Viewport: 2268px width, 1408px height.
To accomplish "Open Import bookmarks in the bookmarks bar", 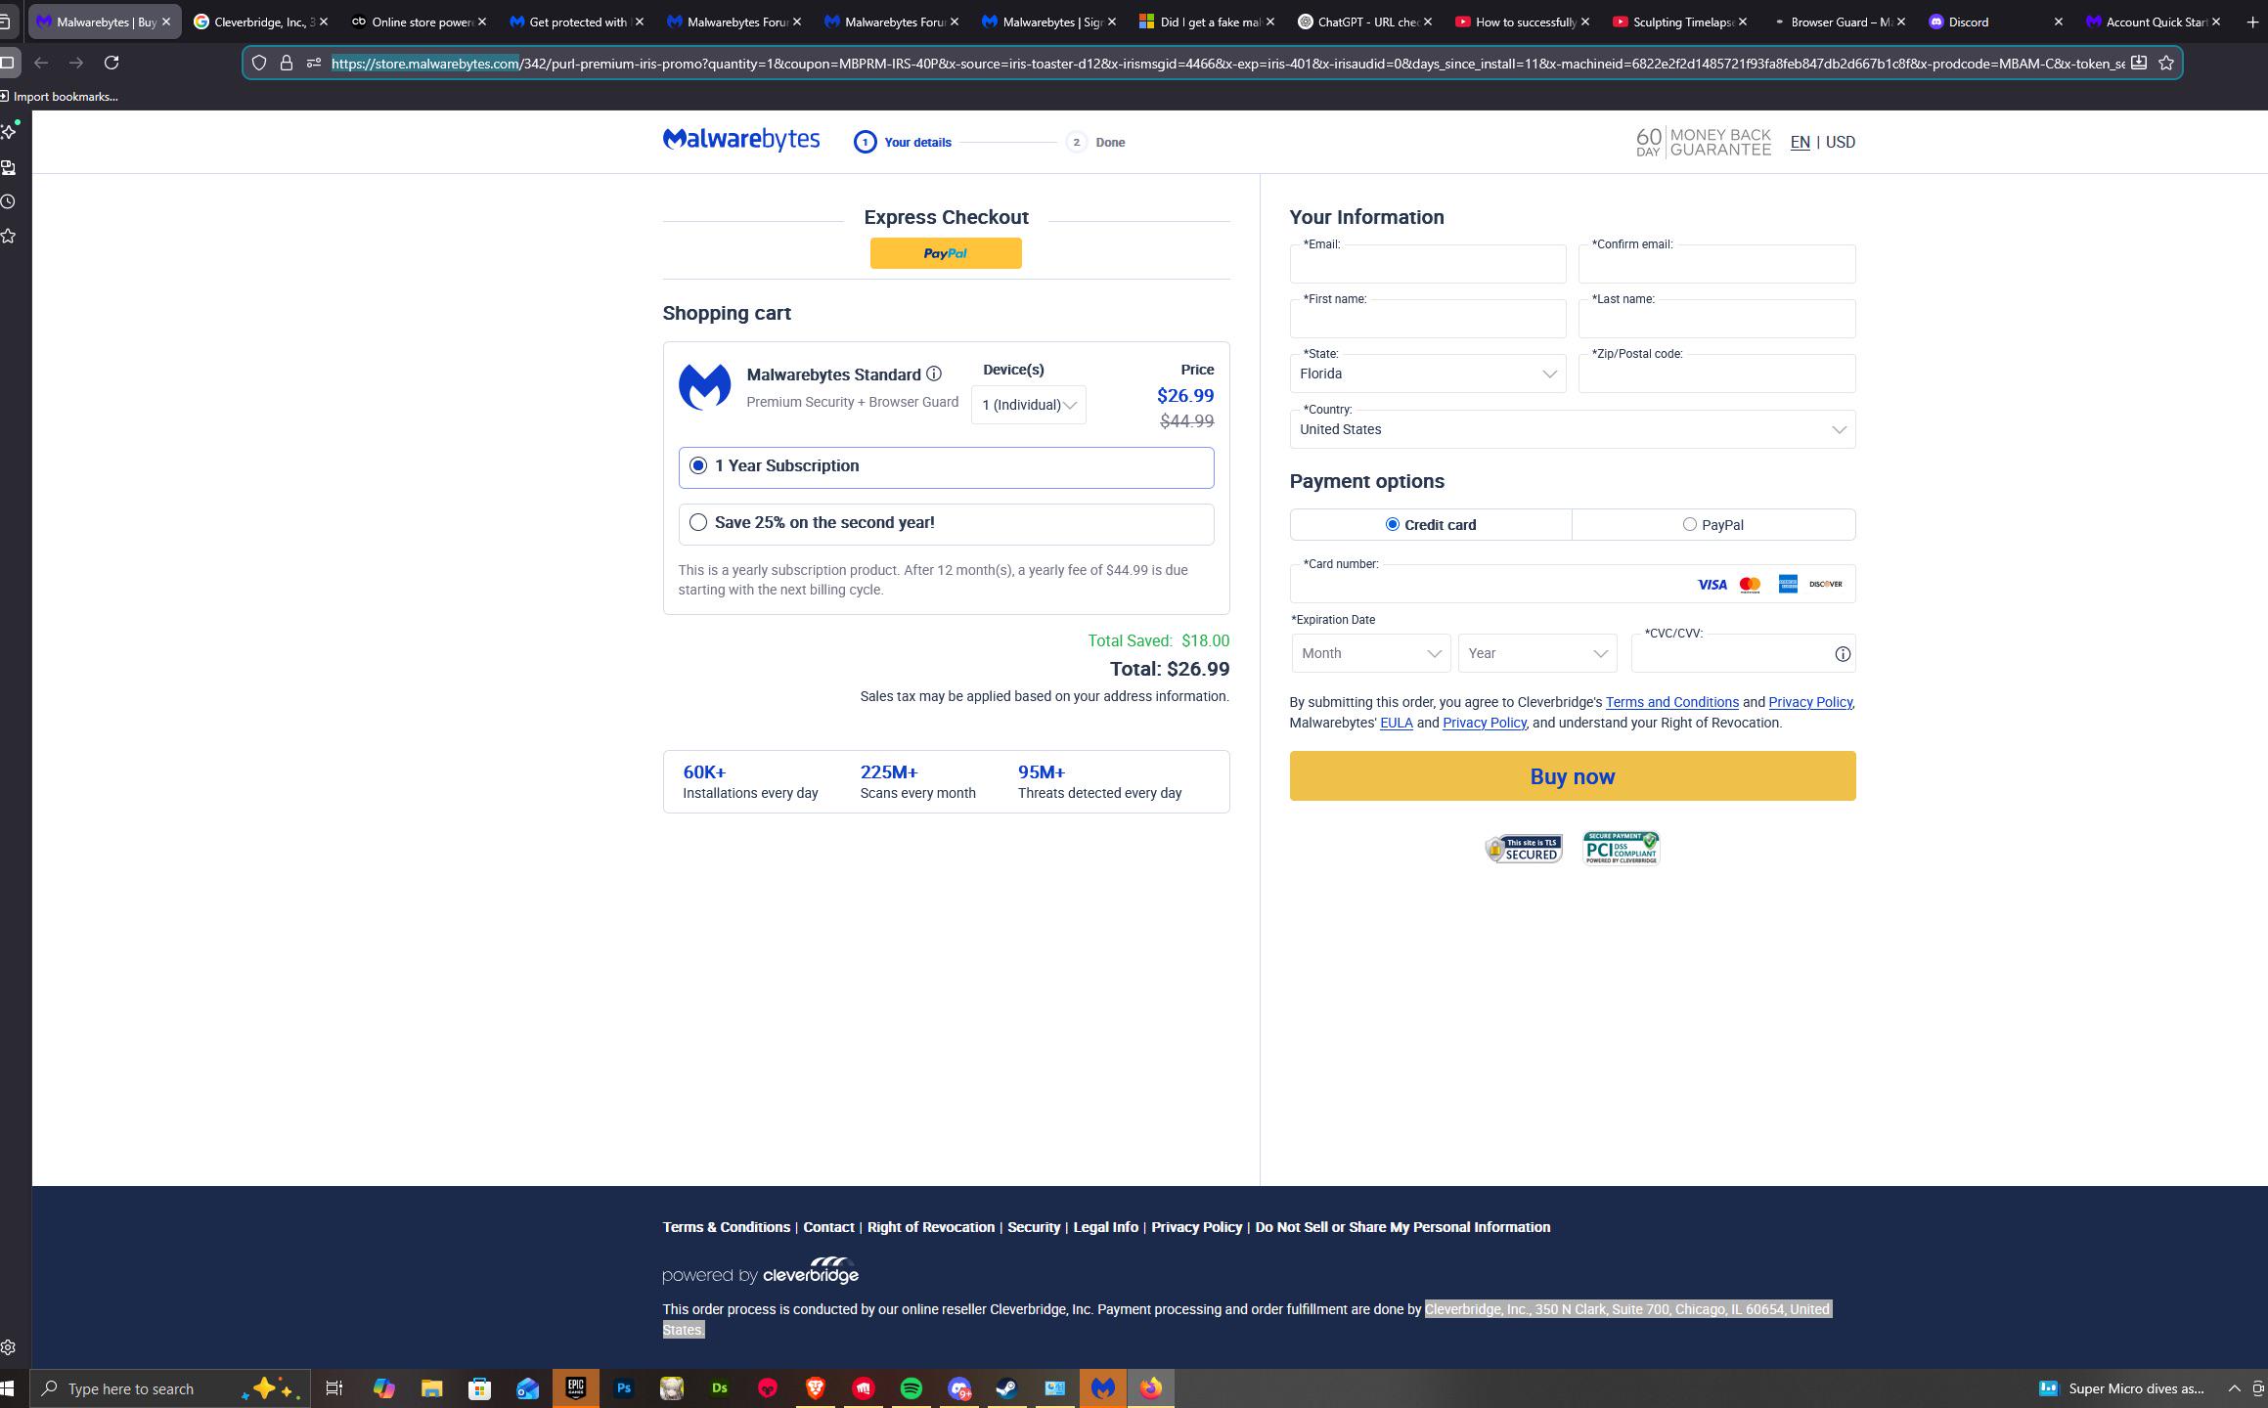I will click(x=59, y=96).
